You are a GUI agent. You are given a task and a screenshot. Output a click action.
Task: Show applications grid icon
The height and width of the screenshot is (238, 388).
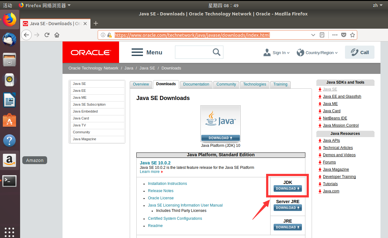tap(9, 232)
